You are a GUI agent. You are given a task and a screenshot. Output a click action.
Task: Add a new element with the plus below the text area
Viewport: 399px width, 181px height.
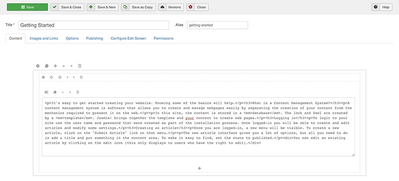coord(199,168)
